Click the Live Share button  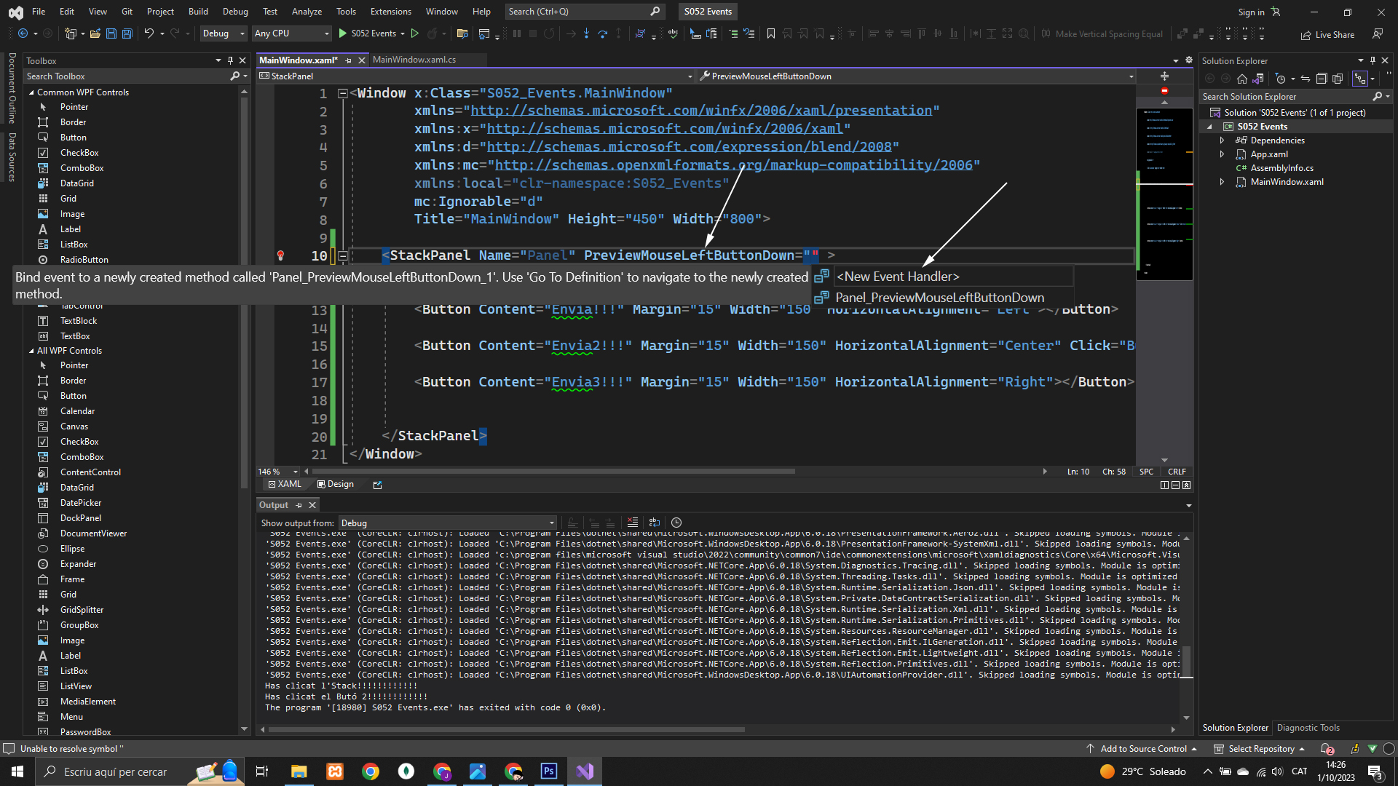point(1327,34)
